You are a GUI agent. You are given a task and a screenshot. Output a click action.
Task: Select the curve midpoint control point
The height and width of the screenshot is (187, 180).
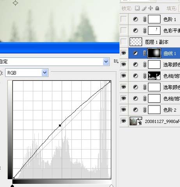[x=60, y=125]
